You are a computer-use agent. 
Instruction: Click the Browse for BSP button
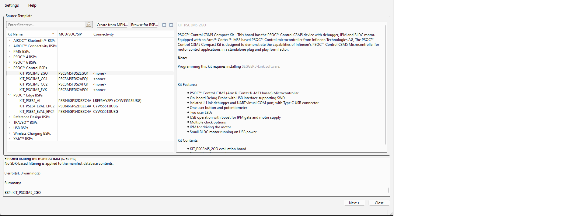[x=145, y=25]
